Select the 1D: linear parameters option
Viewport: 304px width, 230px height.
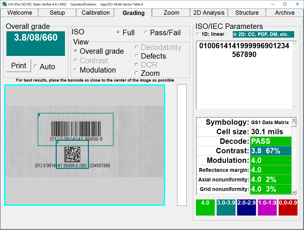pyautogui.click(x=198, y=34)
